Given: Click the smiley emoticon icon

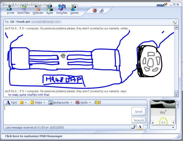Looking at the screenshot, I should pos(22,102).
